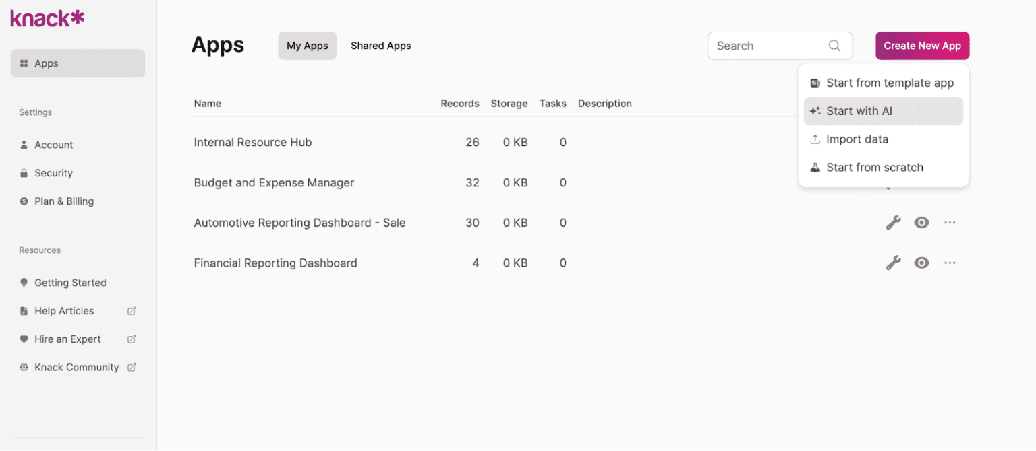
Task: Open the ellipsis menu for Automotive Reporting Dashboard
Action: click(x=950, y=222)
